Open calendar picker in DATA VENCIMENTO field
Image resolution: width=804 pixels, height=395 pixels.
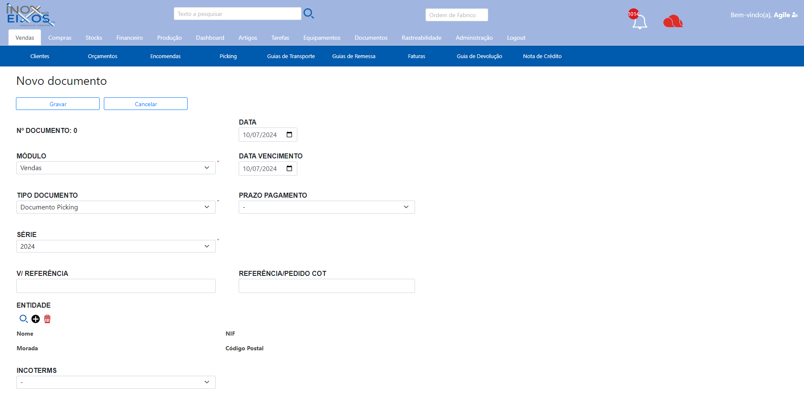tap(289, 168)
